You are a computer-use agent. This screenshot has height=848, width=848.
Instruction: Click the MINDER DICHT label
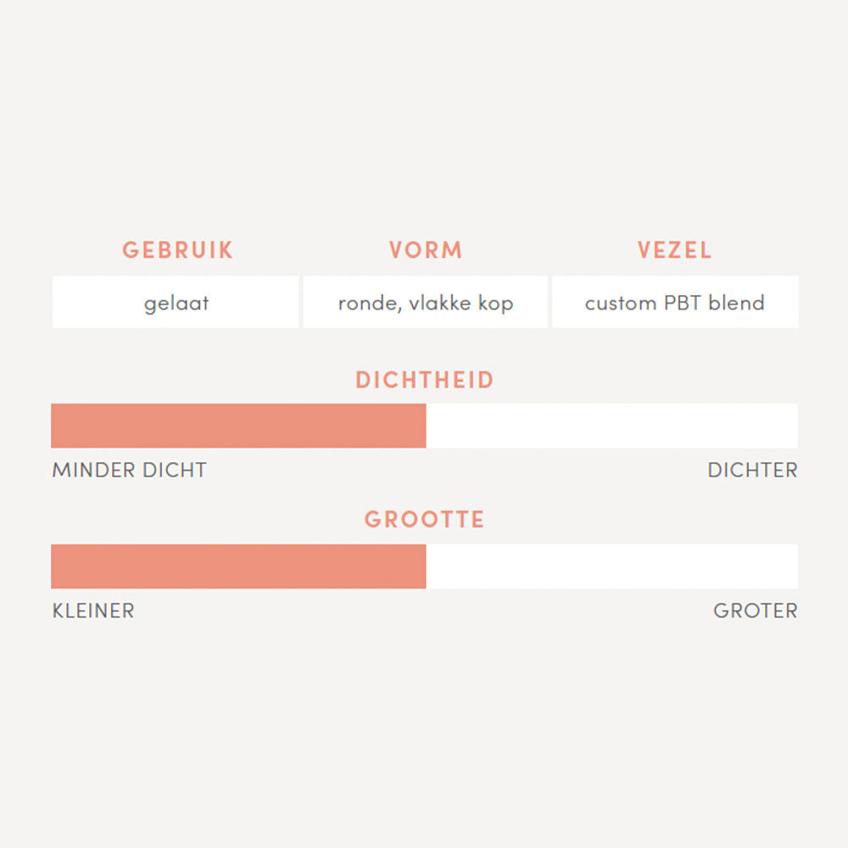129,470
